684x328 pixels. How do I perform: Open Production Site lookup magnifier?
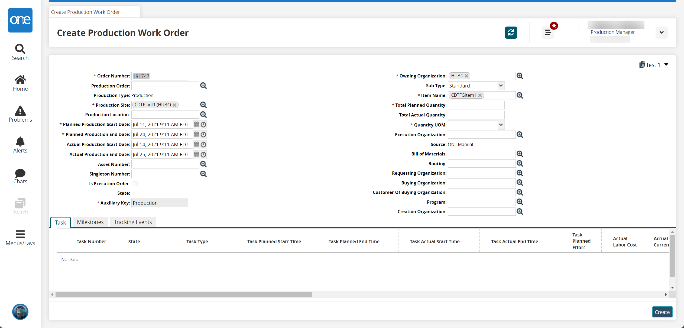click(203, 105)
